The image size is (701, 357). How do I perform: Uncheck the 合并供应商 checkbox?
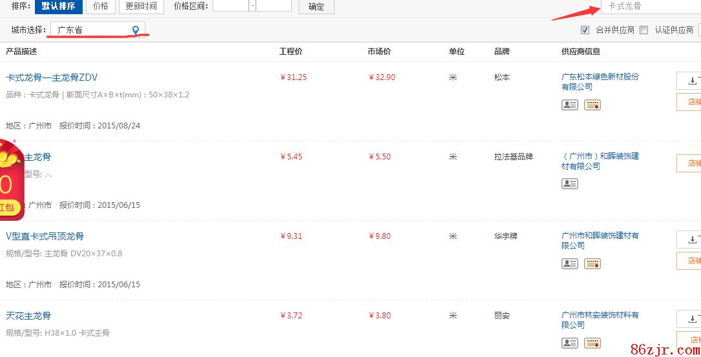tap(585, 30)
